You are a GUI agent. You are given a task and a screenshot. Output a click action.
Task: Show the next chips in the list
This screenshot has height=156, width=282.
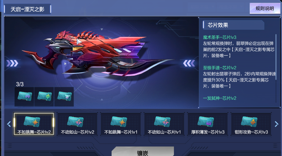(276, 124)
